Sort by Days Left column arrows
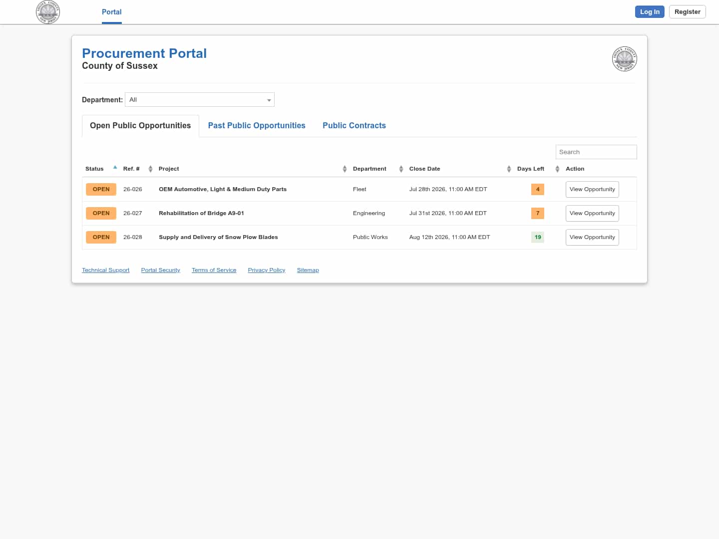This screenshot has width=719, height=539. click(557, 169)
